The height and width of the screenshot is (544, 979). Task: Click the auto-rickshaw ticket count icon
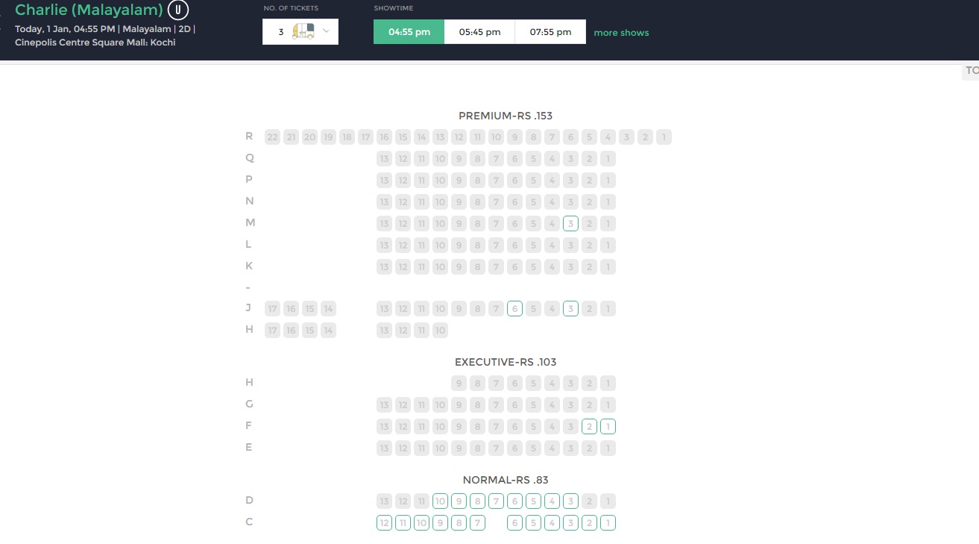(303, 31)
